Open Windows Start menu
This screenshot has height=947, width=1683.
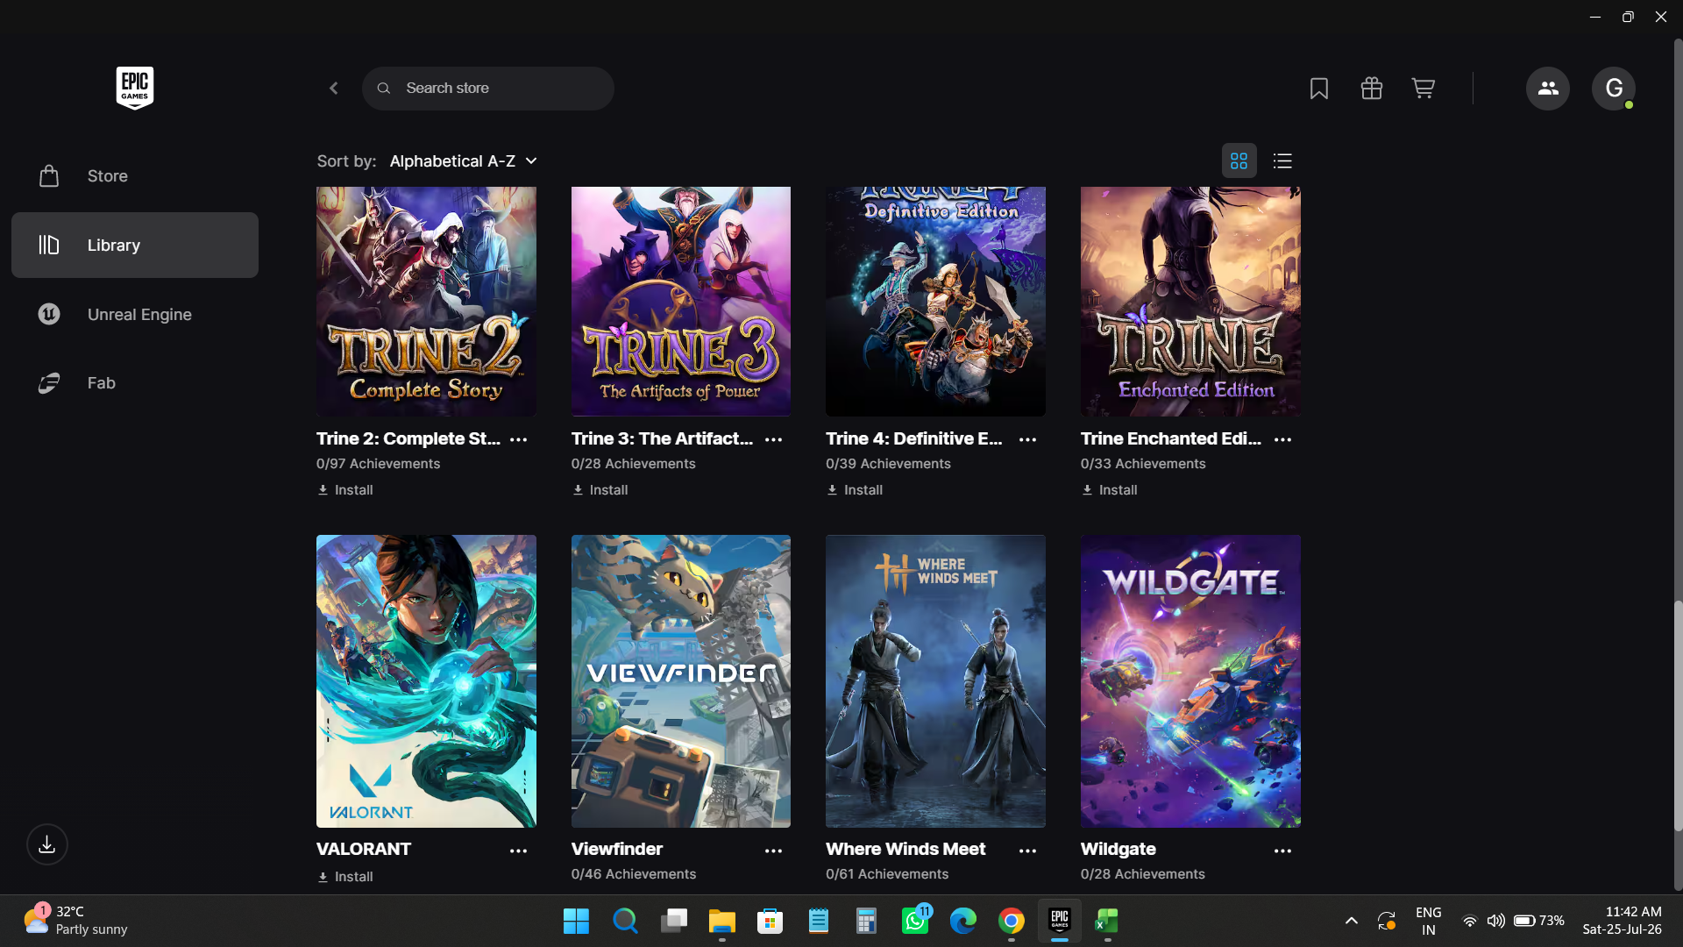[576, 922]
